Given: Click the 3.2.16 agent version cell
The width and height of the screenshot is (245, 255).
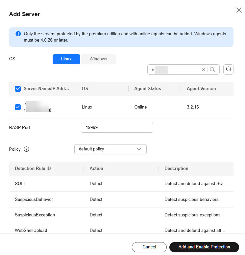Looking at the screenshot, I should pos(193,107).
